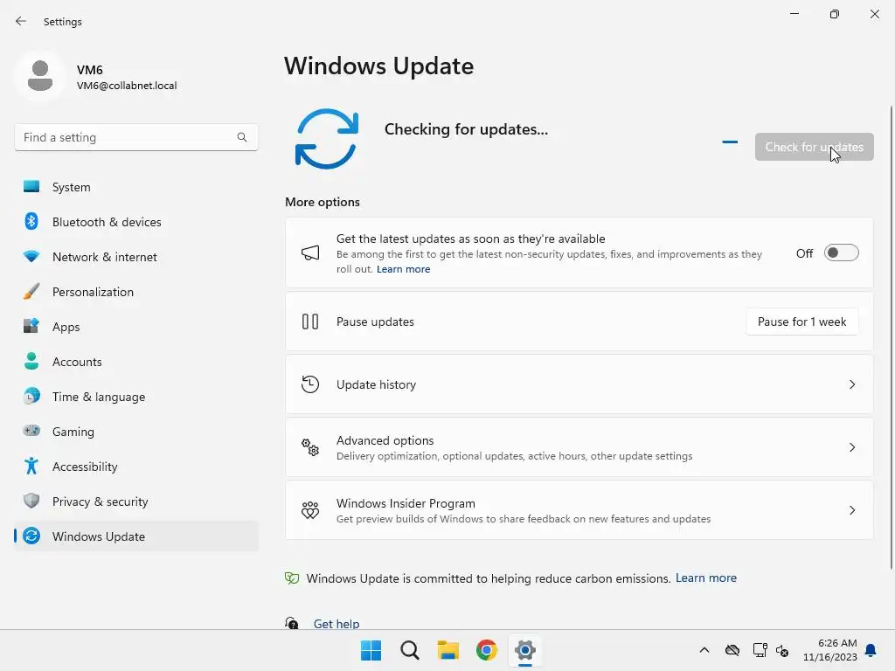Click the large blue update sync icon
This screenshot has width=895, height=671.
coord(327,139)
